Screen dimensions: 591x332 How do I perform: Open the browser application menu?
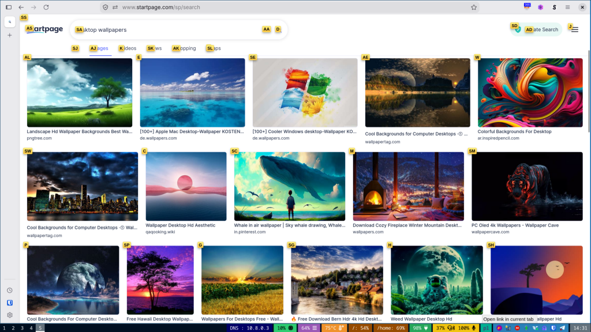click(x=568, y=7)
